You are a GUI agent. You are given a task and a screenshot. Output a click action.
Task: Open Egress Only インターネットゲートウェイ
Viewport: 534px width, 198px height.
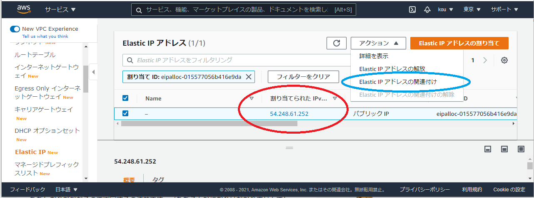pos(47,93)
